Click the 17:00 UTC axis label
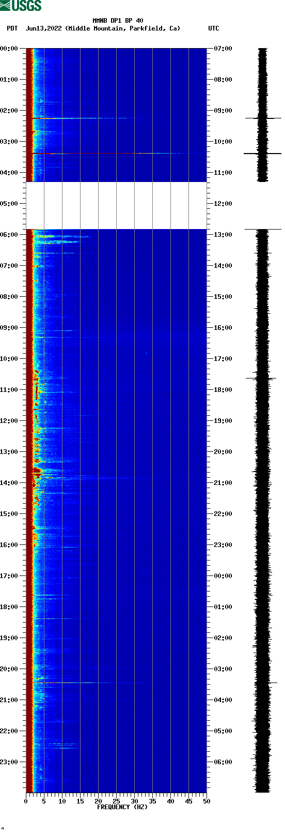This screenshot has height=834, width=285. pos(223,359)
